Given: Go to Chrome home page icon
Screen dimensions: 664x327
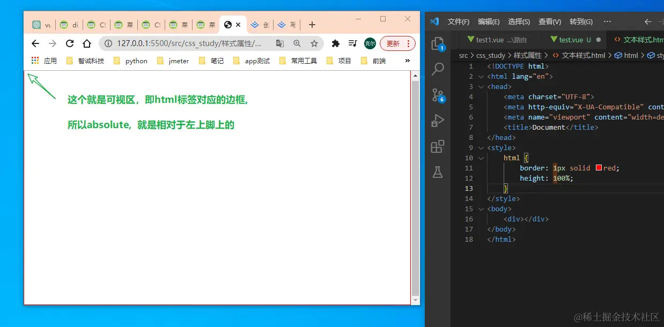Looking at the screenshot, I should (87, 43).
